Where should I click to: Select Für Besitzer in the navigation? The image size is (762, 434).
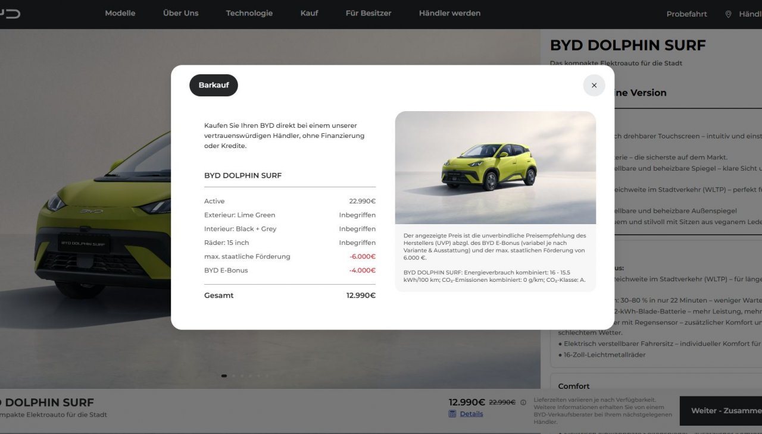[368, 13]
